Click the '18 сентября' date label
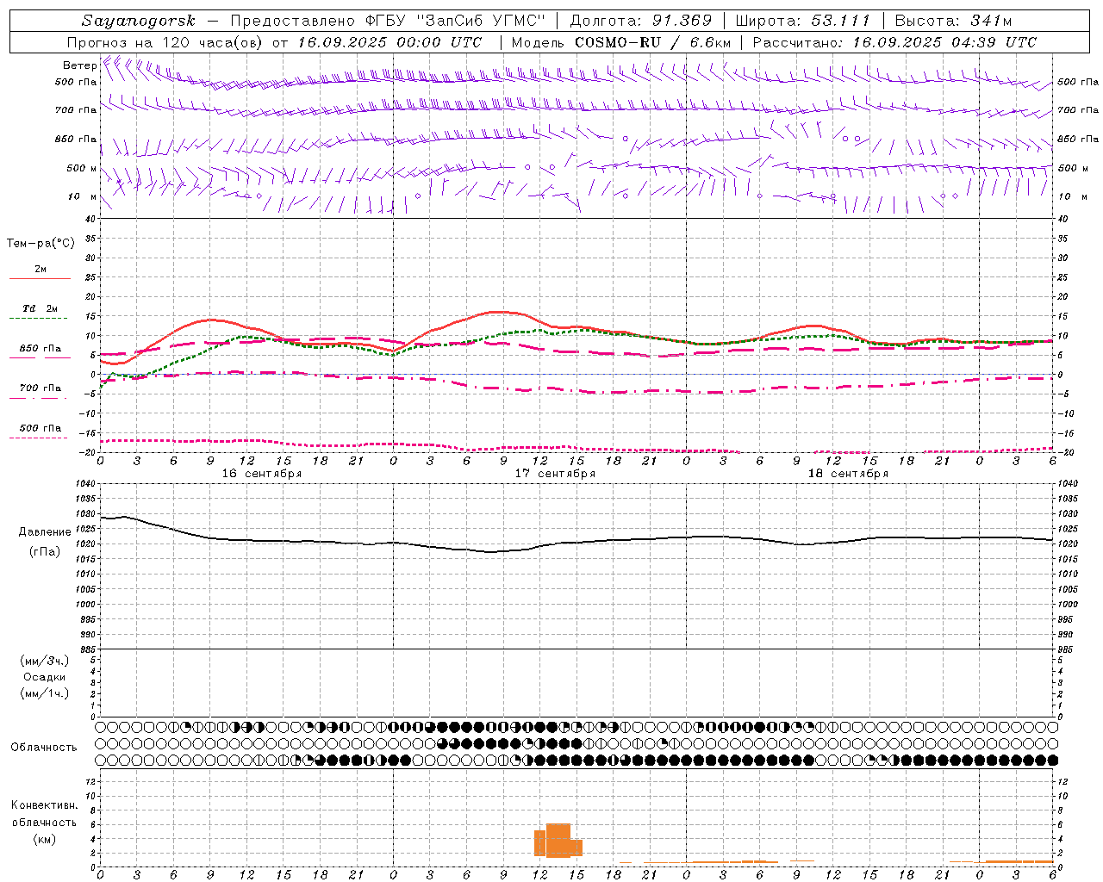The width and height of the screenshot is (1103, 882). [x=848, y=474]
